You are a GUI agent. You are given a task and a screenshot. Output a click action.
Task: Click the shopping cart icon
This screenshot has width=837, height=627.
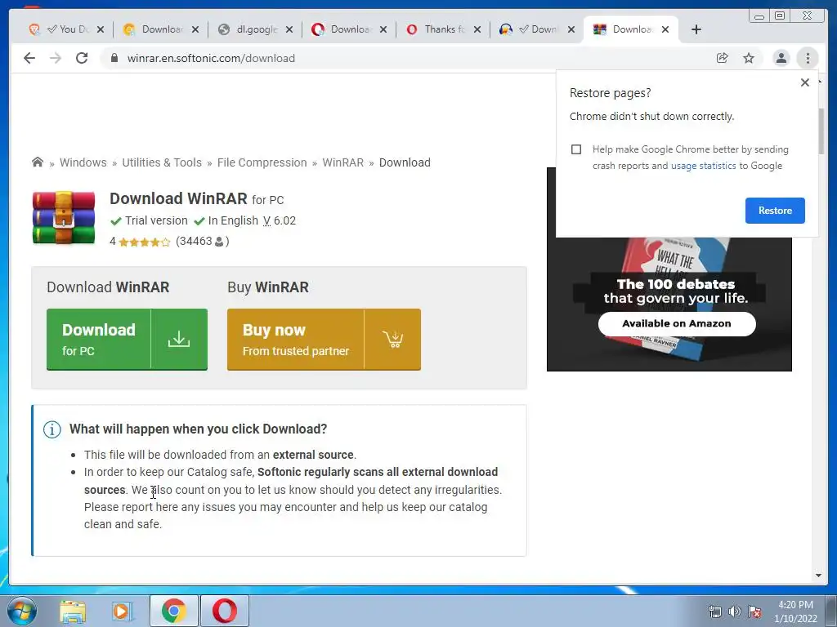tap(393, 339)
